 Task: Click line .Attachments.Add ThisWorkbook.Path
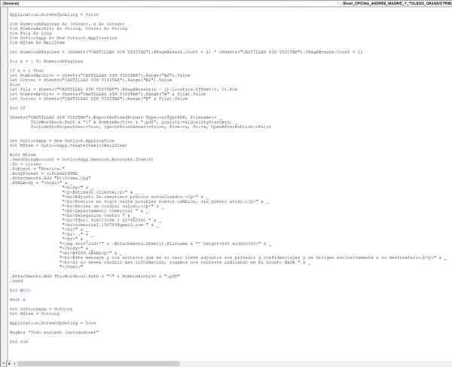coord(95,276)
